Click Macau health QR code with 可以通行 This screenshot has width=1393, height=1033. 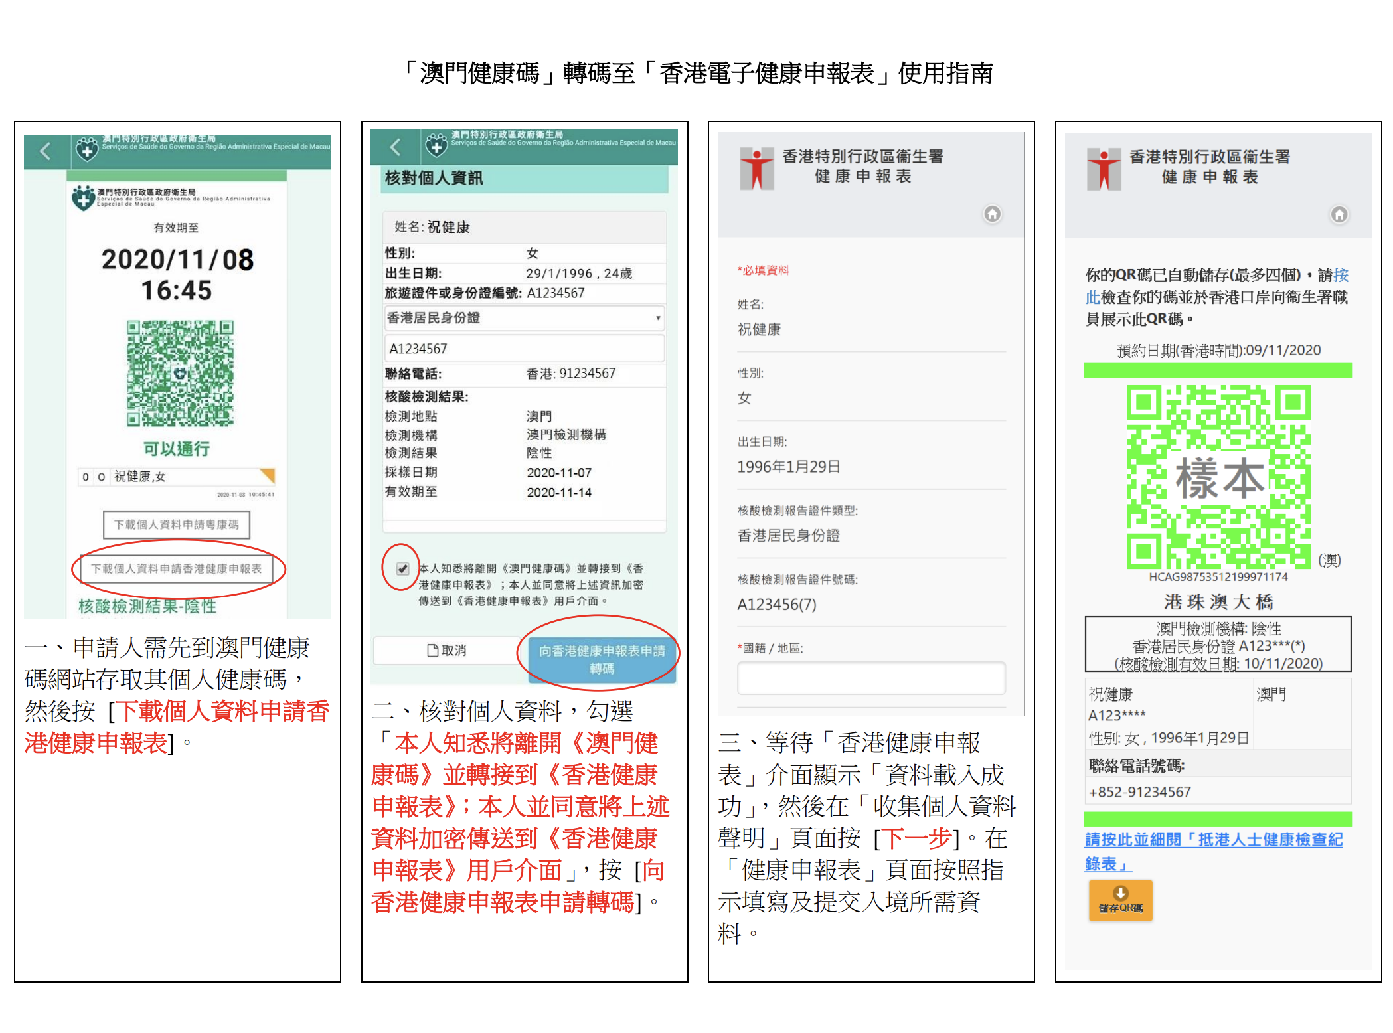pos(180,373)
